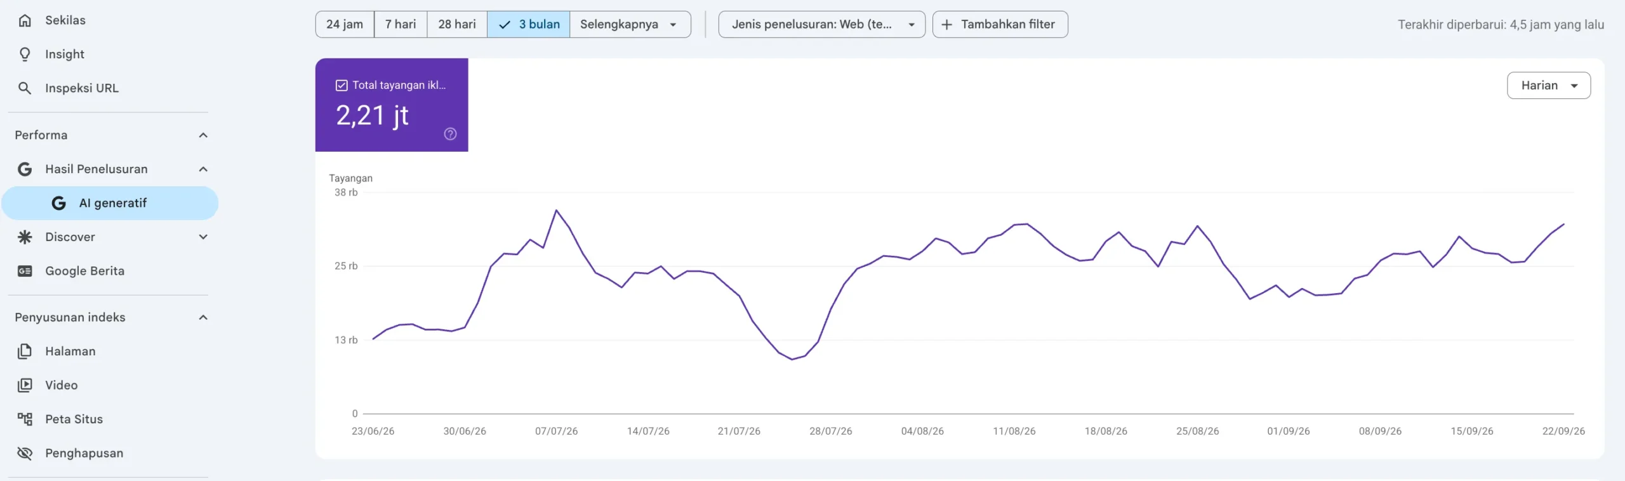Toggle the Total tayangan checkbox

tap(342, 85)
